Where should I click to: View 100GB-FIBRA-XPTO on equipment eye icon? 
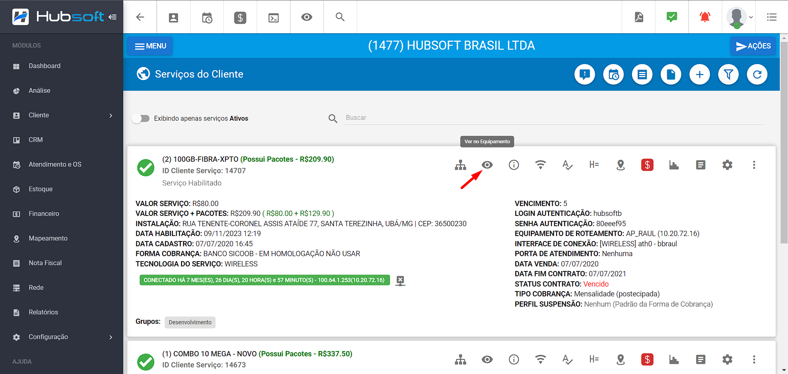click(x=487, y=165)
